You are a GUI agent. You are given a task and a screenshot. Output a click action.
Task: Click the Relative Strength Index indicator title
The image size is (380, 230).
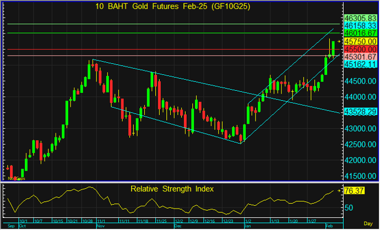pyautogui.click(x=172, y=189)
